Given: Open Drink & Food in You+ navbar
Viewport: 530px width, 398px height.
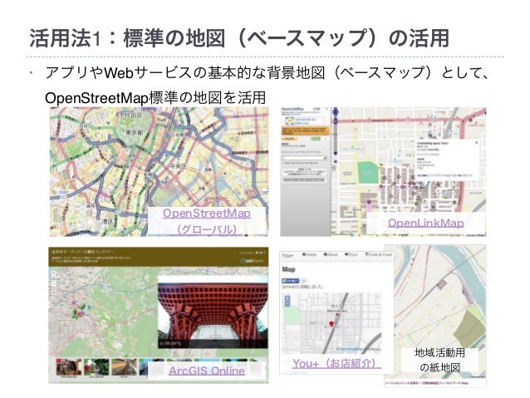Looking at the screenshot, I should [x=378, y=254].
